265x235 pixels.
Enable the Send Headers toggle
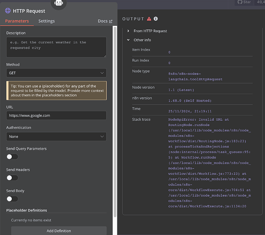tap(12, 178)
